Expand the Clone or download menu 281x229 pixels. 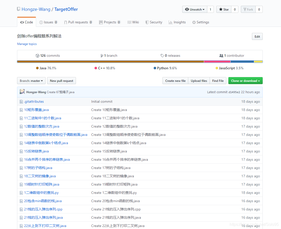[x=245, y=81]
